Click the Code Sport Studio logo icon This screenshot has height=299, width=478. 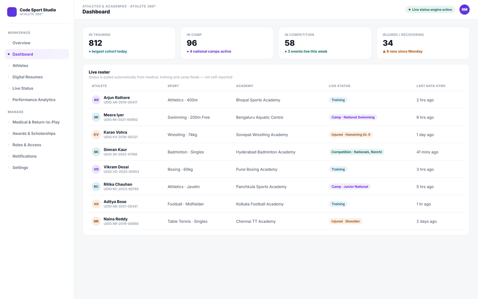click(x=12, y=12)
